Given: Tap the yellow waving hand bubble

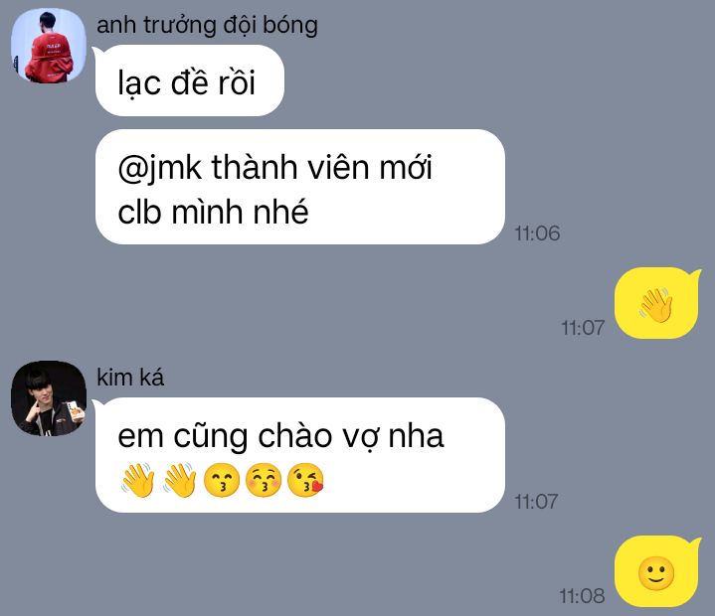Looking at the screenshot, I should (656, 303).
